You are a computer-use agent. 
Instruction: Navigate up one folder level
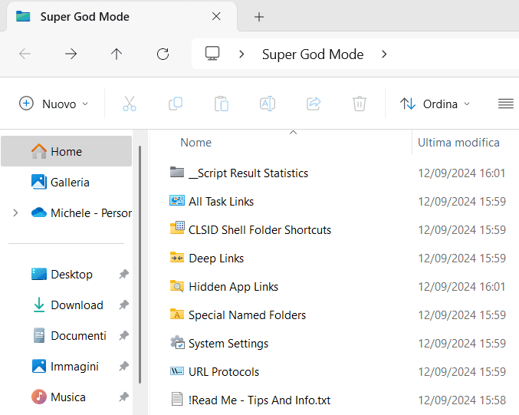point(117,54)
